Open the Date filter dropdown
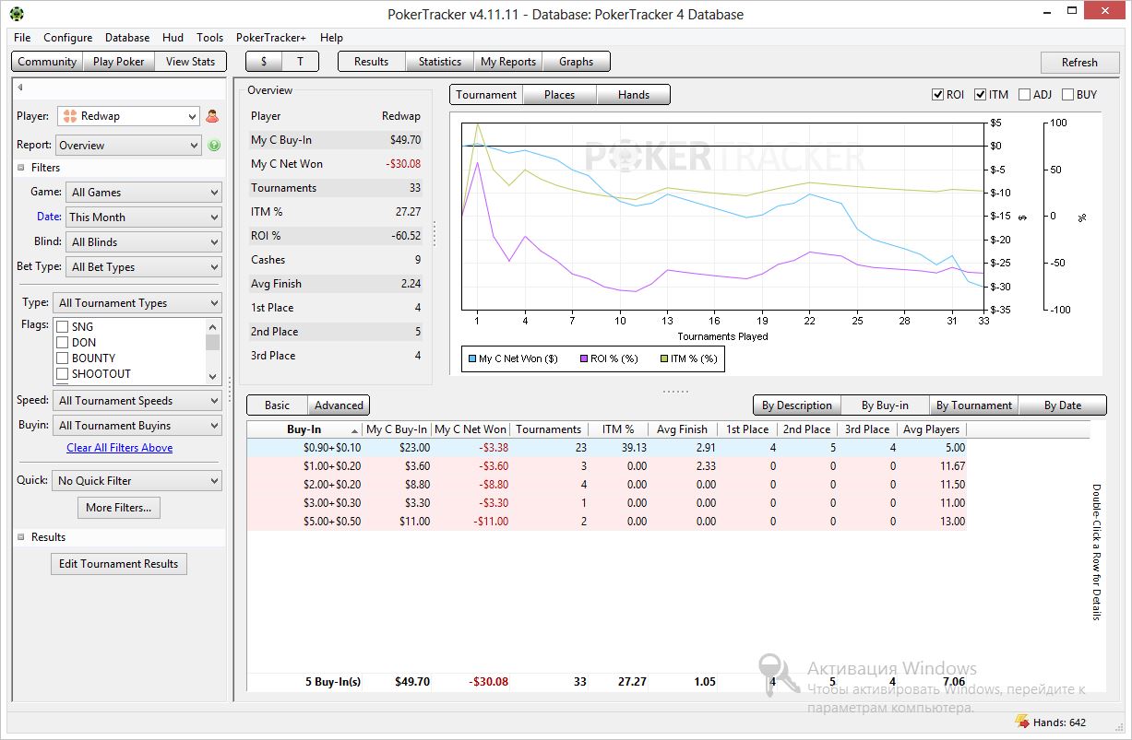Viewport: 1132px width, 740px height. (x=143, y=217)
